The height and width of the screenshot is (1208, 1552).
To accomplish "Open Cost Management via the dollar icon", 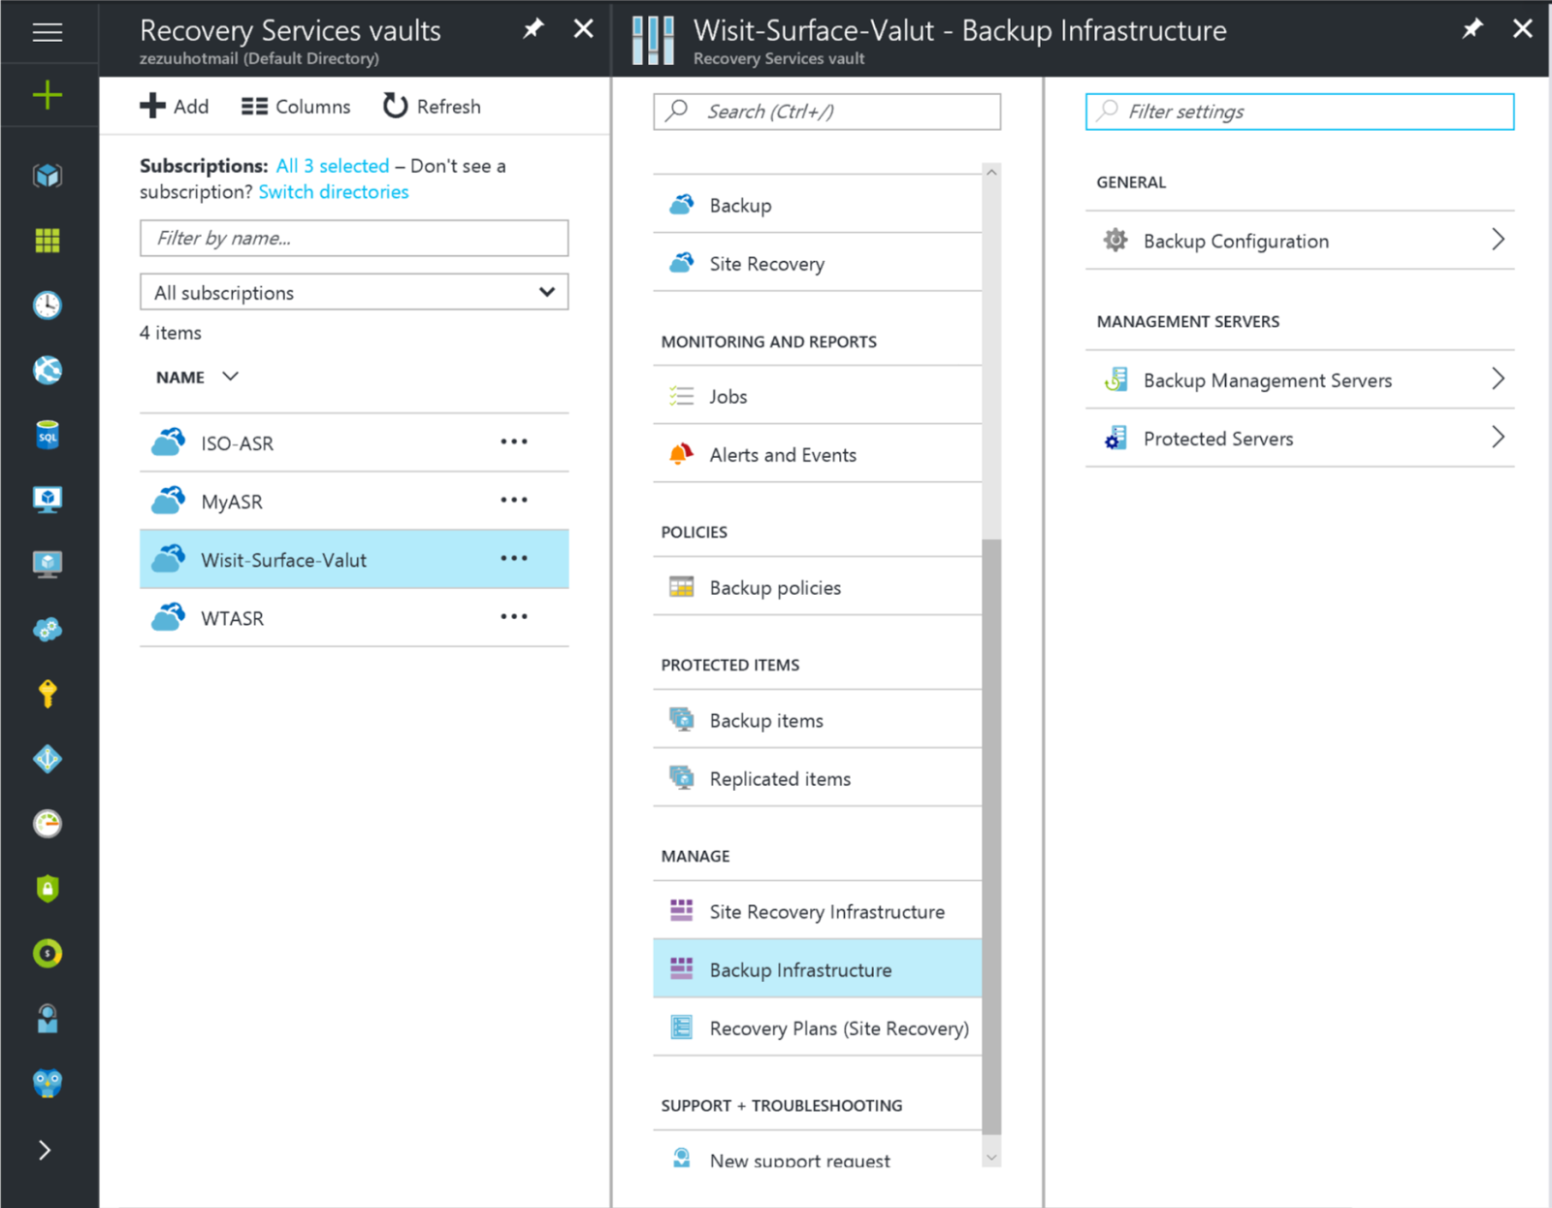I will 47,953.
